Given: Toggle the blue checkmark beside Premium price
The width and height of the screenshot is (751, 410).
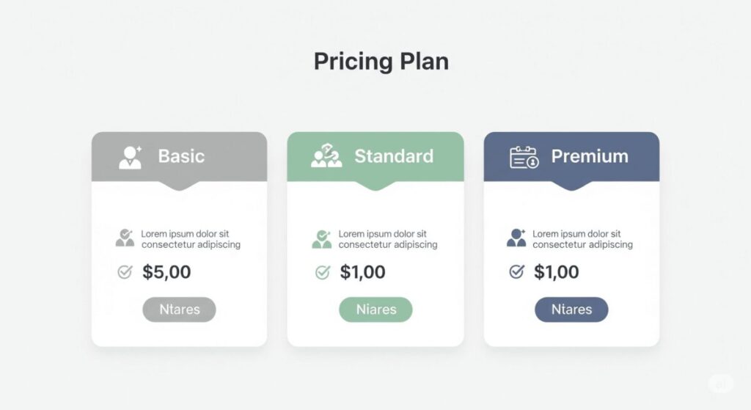Looking at the screenshot, I should [x=516, y=271].
